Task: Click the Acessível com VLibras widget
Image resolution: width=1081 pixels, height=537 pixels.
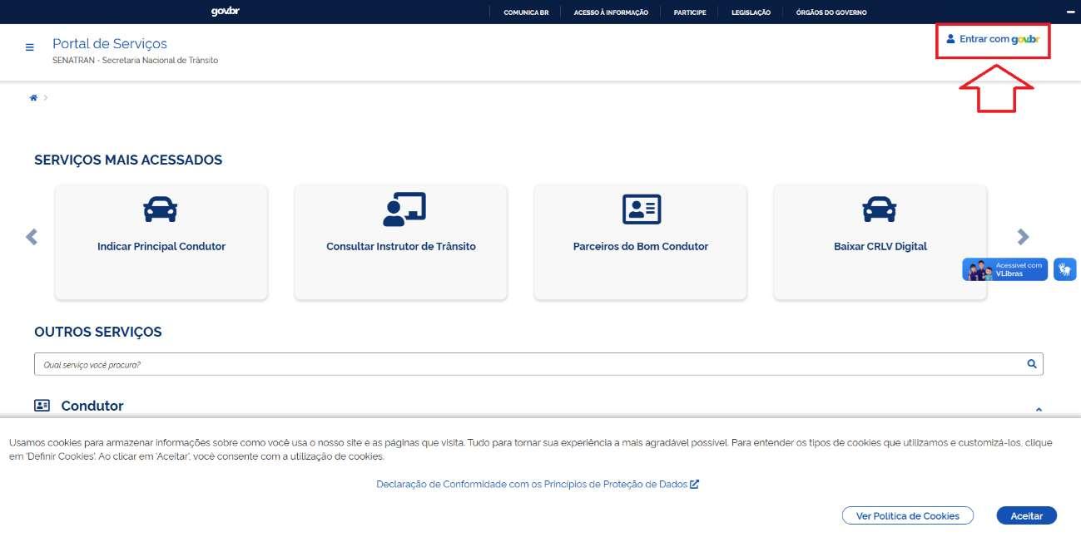Action: 1004,268
